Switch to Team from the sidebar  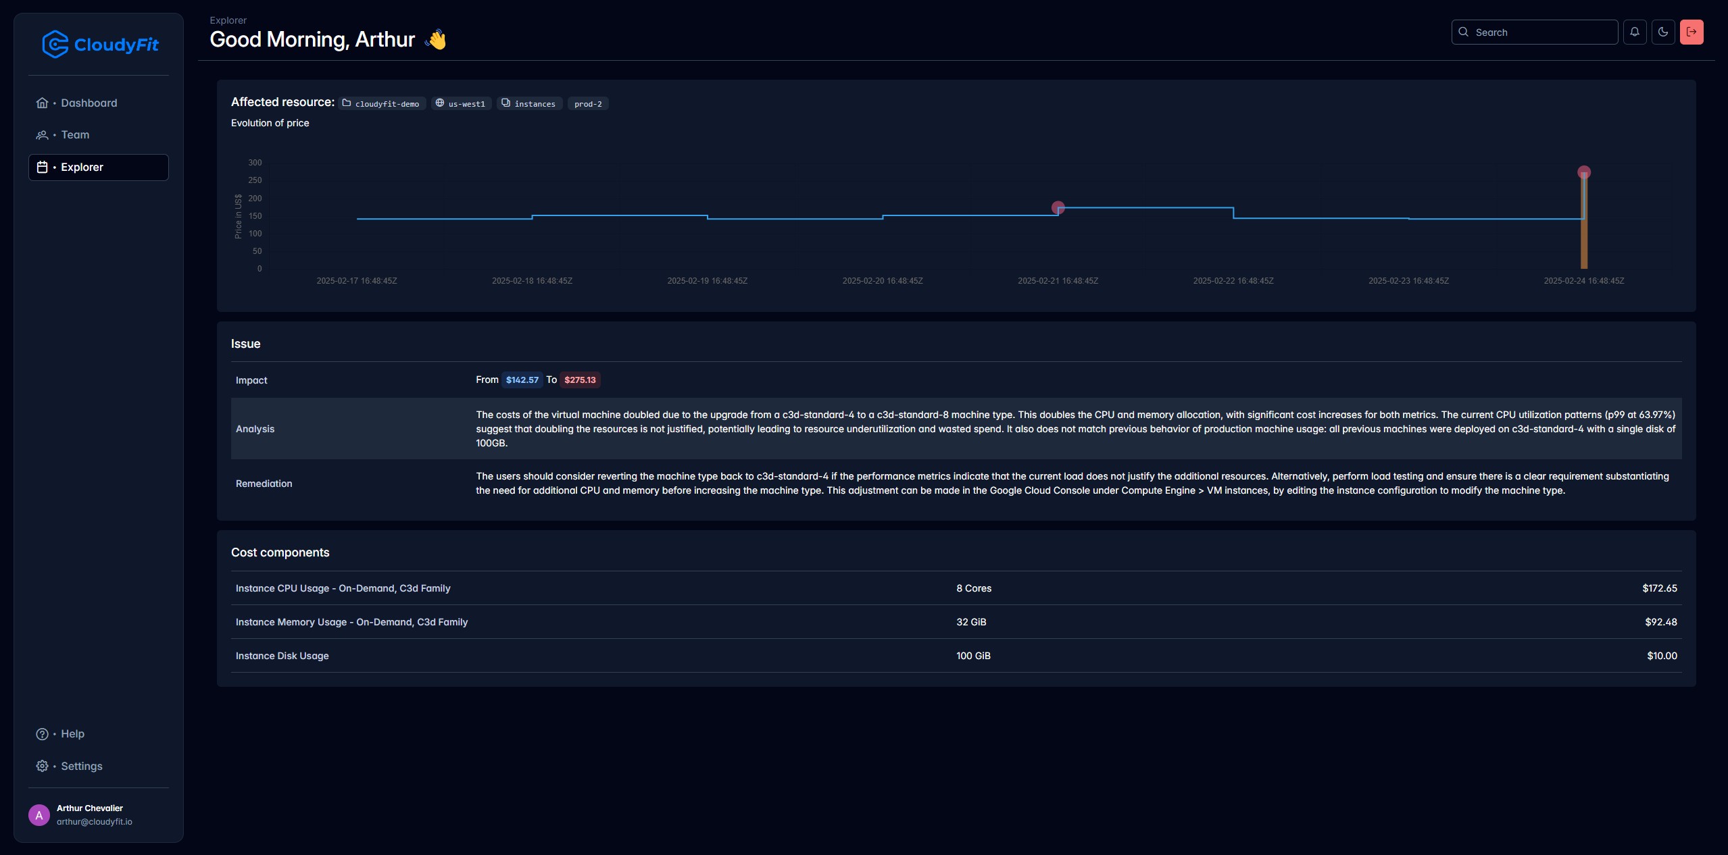pos(74,134)
